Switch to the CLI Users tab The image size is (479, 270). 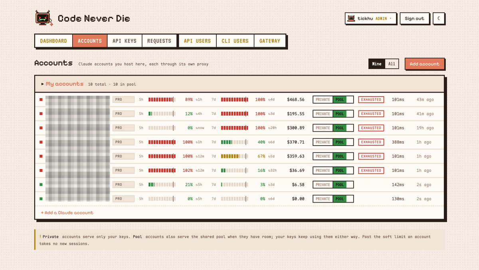pyautogui.click(x=235, y=41)
